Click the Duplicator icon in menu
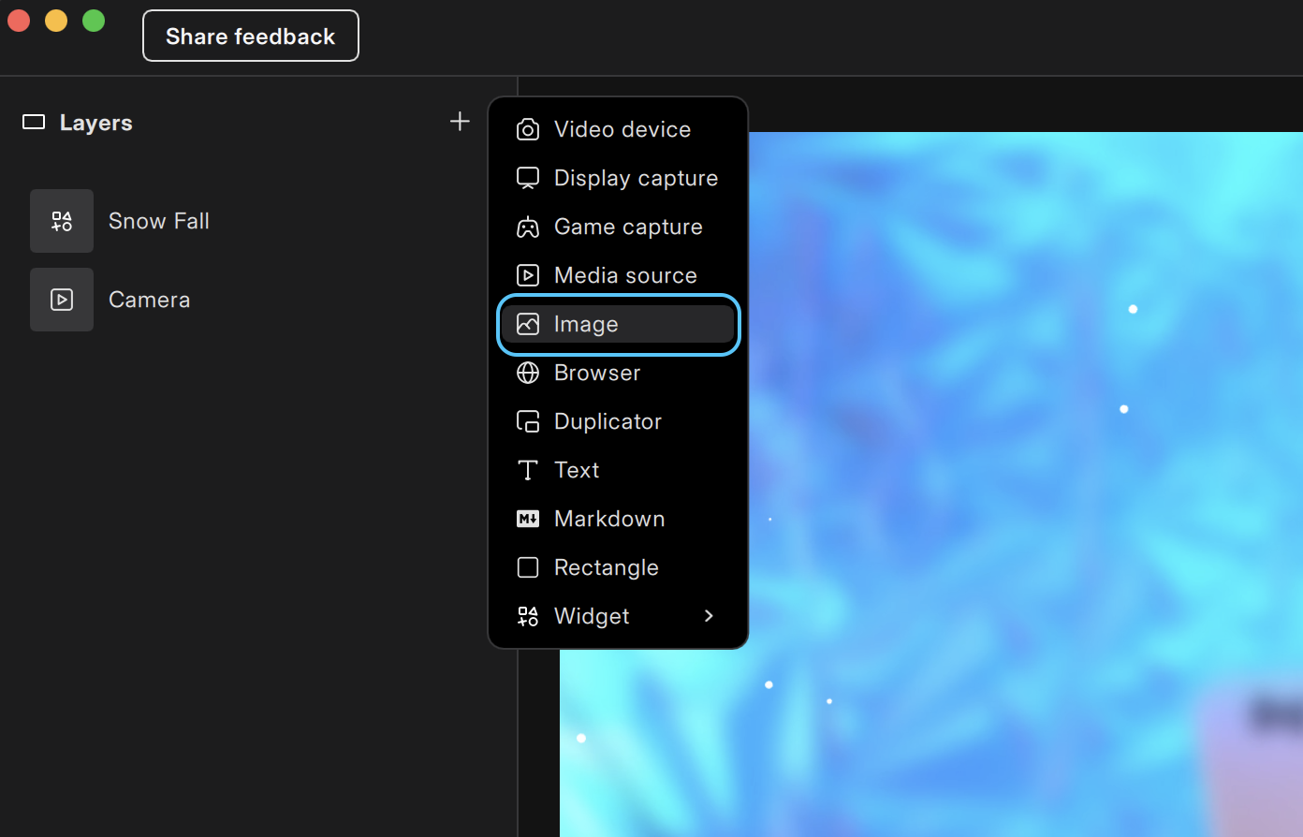Screen dimensions: 1303x837 [528, 421]
